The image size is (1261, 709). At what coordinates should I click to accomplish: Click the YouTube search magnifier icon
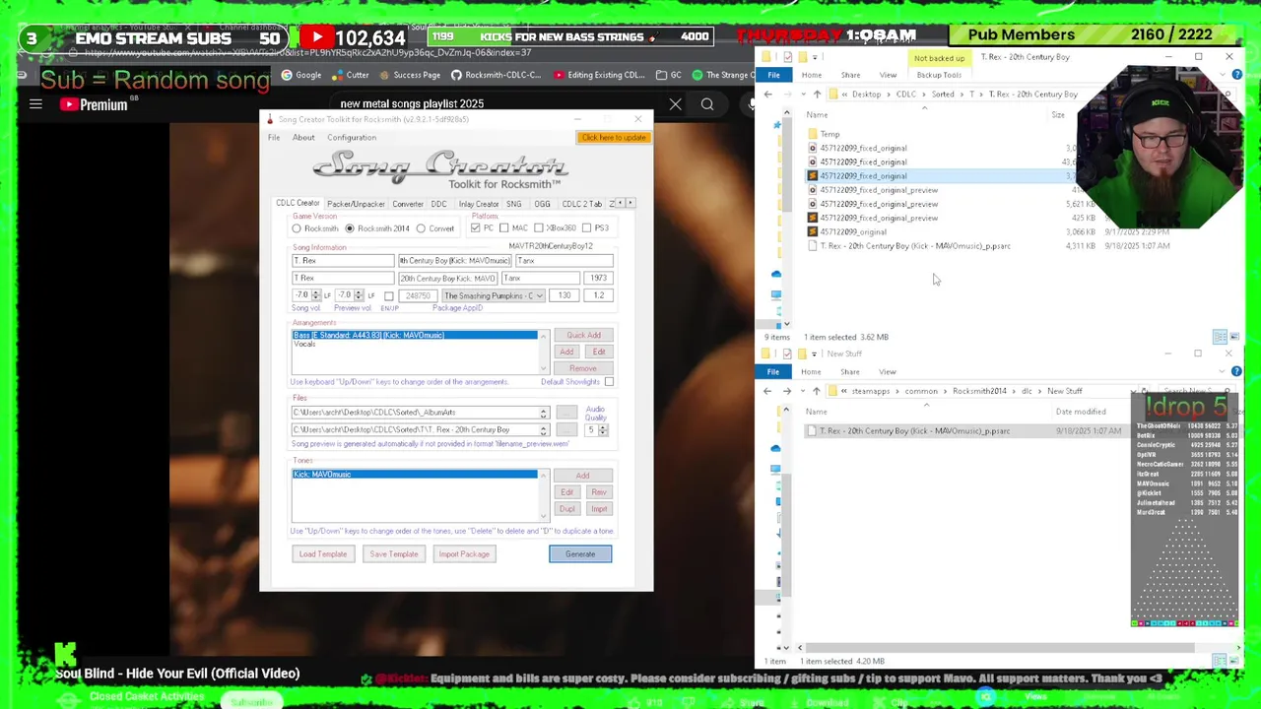tap(707, 103)
